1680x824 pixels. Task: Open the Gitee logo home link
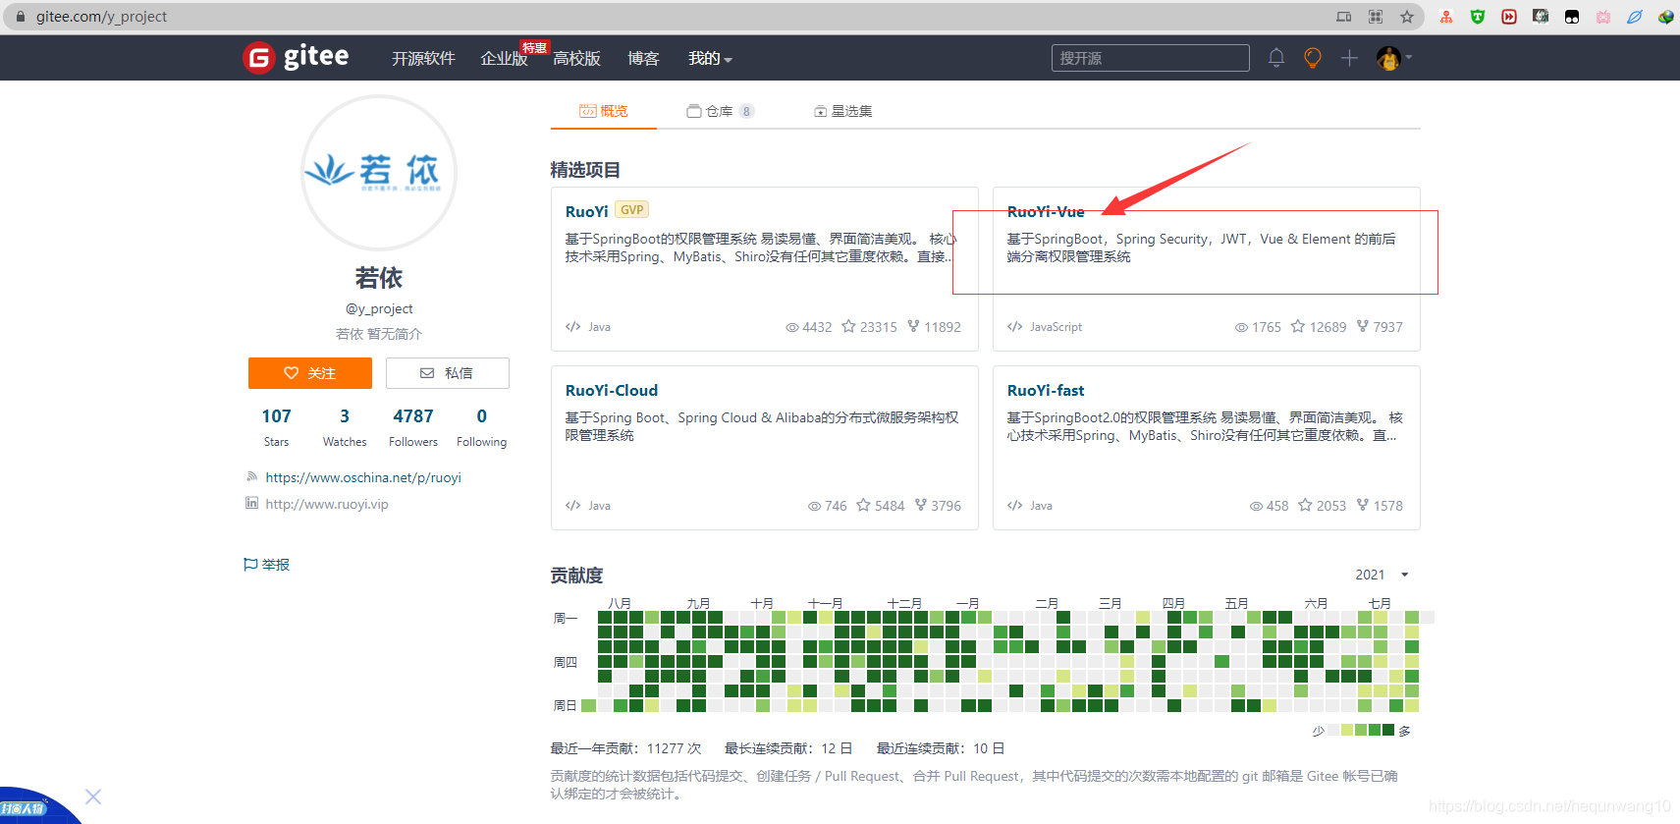296,58
